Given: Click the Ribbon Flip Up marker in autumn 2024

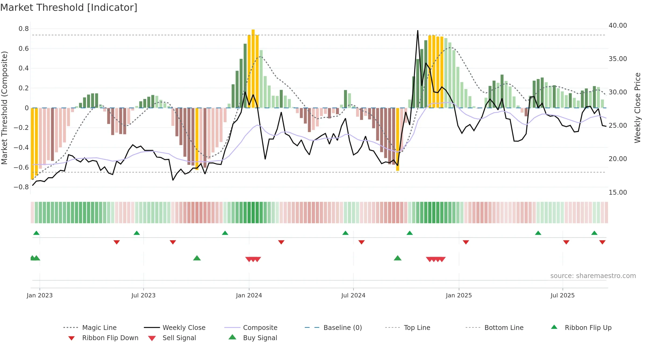Looking at the screenshot, I should (410, 233).
